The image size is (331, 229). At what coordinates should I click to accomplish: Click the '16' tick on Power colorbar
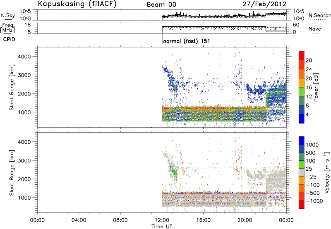pos(309,88)
